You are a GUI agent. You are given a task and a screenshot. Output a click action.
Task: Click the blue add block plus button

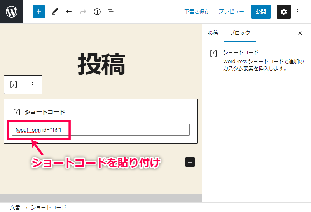coord(39,12)
